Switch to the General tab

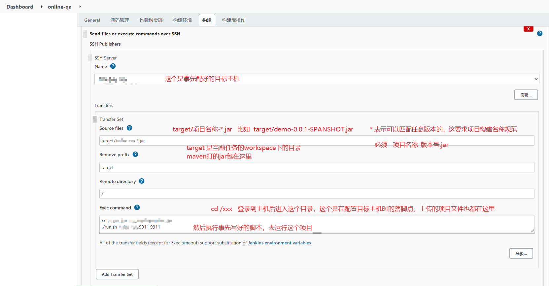click(x=92, y=20)
